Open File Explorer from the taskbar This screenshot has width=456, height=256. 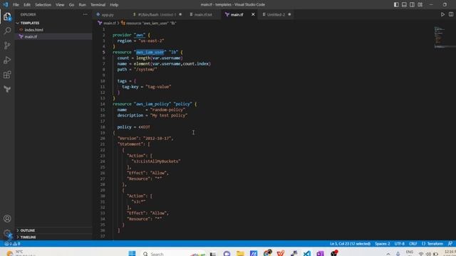pyautogui.click(x=240, y=253)
